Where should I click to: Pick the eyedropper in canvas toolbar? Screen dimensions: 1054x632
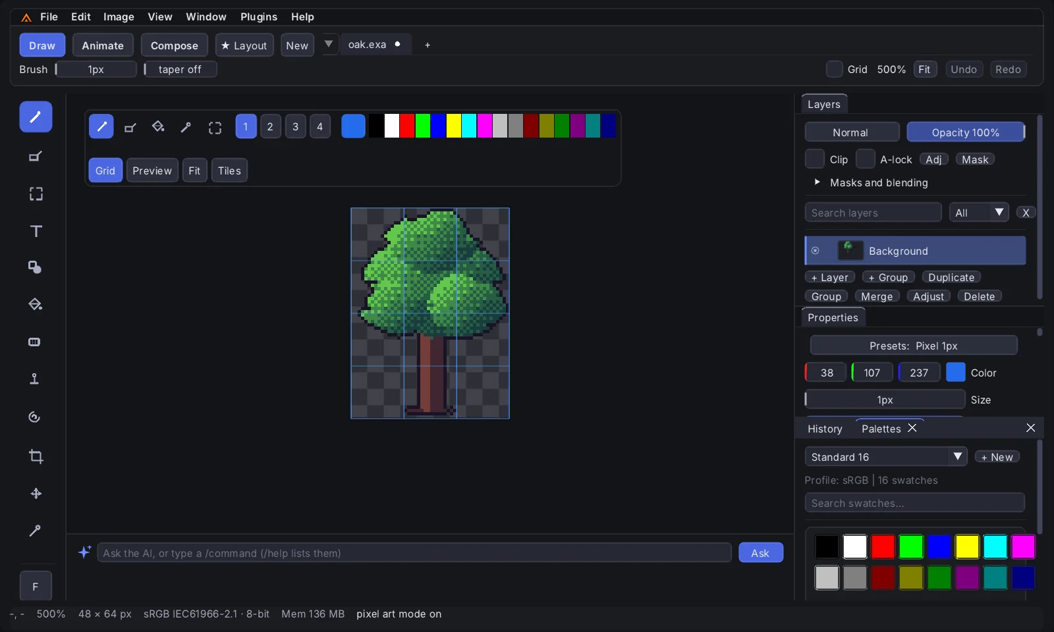point(186,127)
